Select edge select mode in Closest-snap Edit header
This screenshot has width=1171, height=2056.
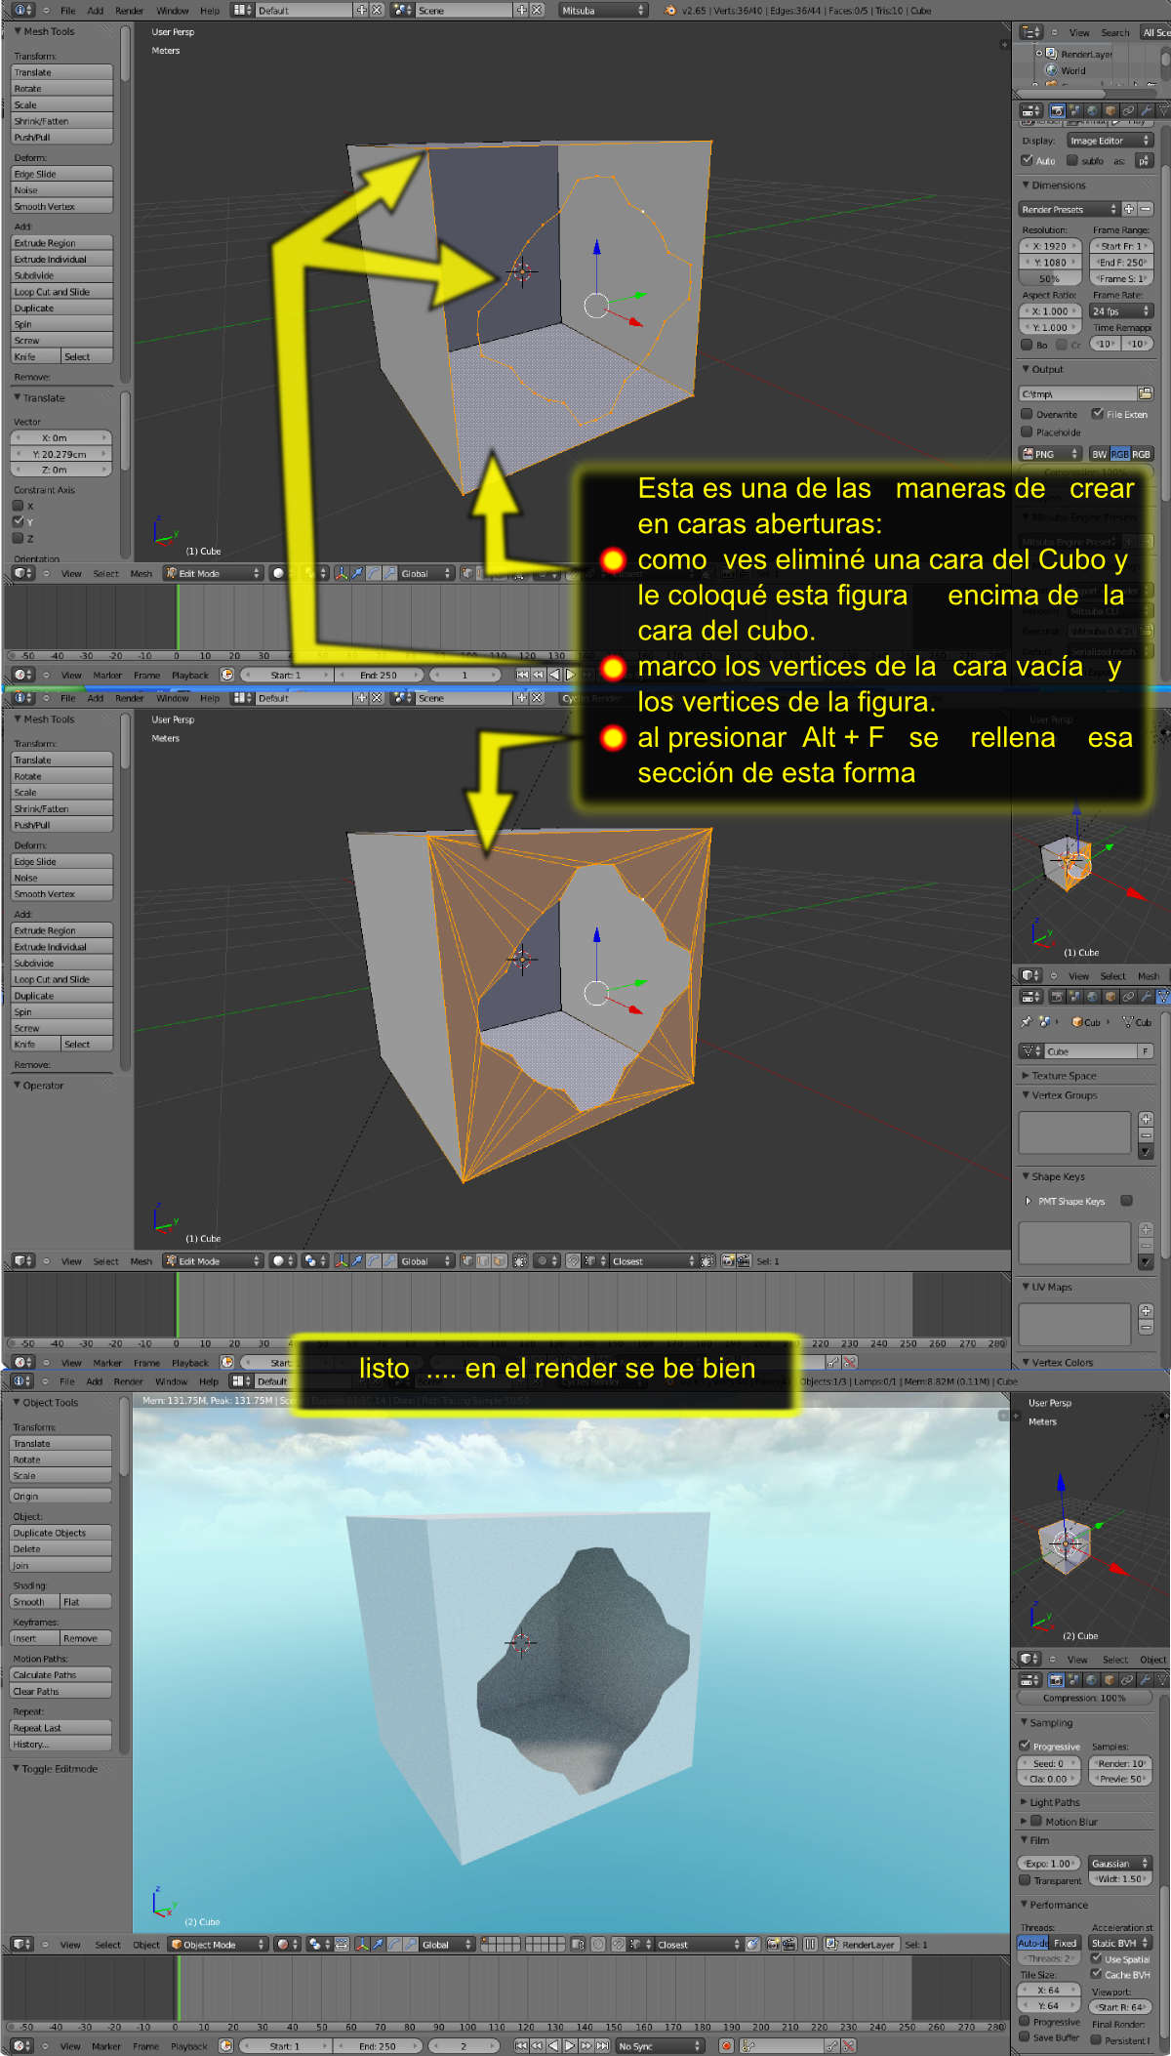pos(483,1260)
